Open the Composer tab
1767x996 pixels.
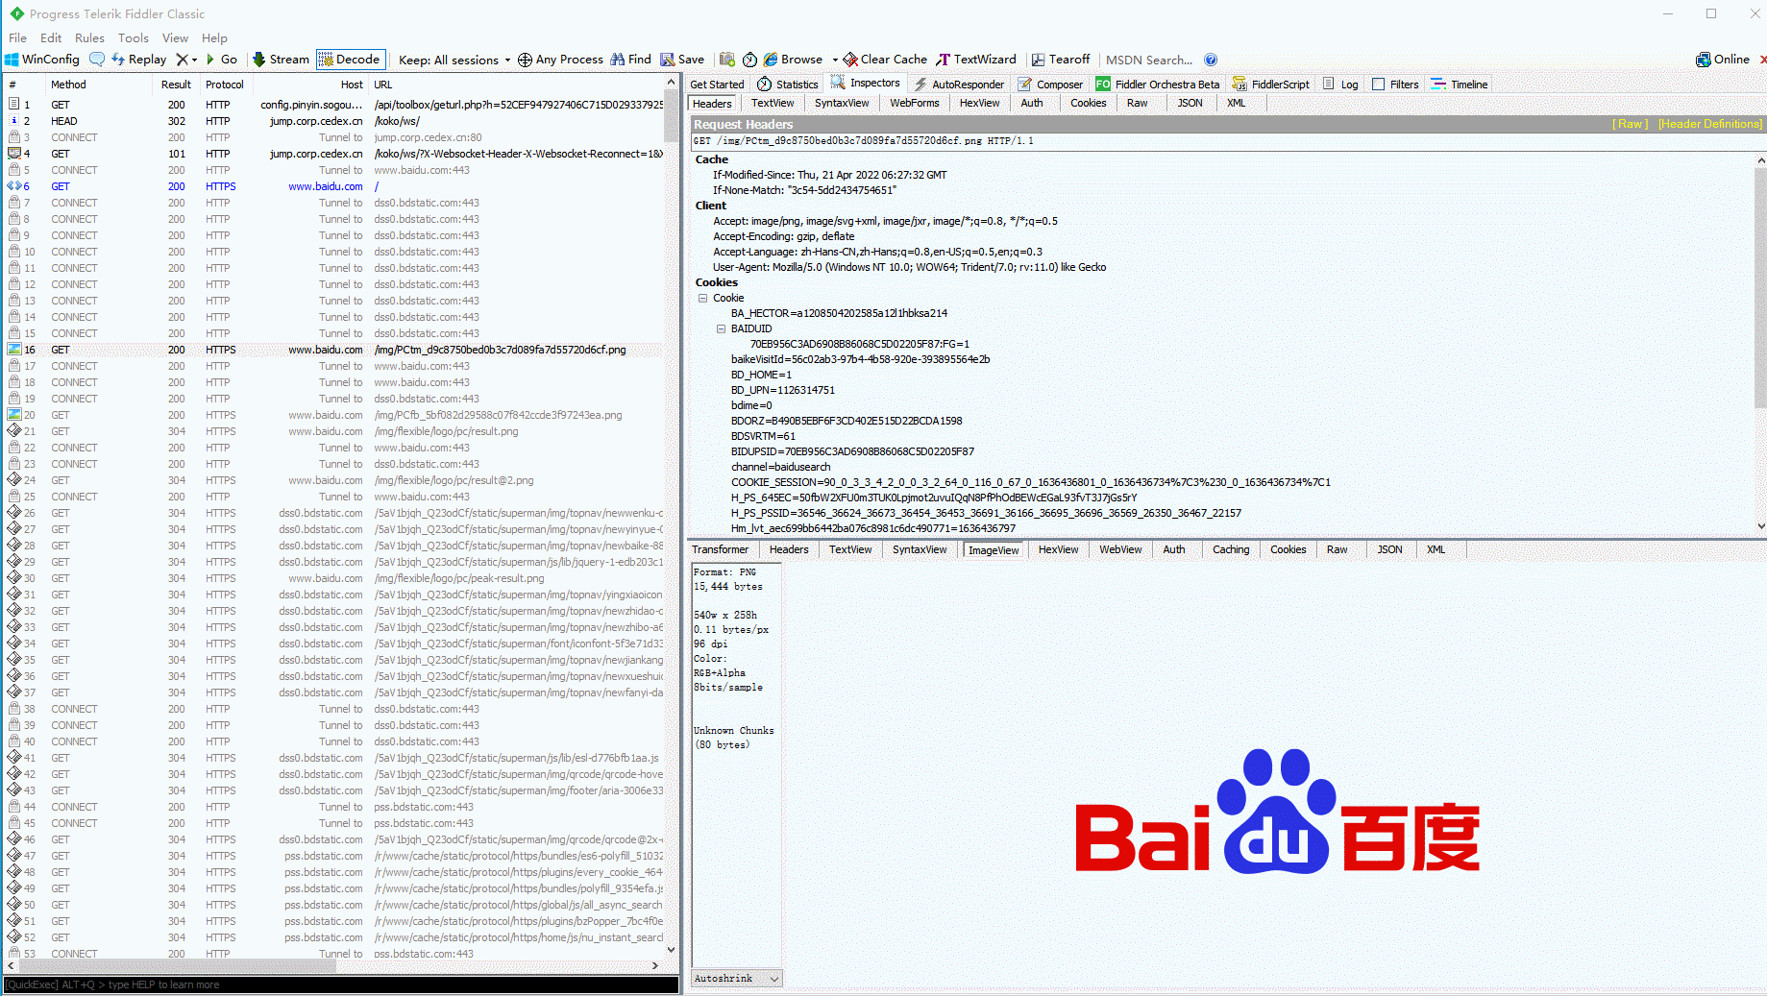1050,85
